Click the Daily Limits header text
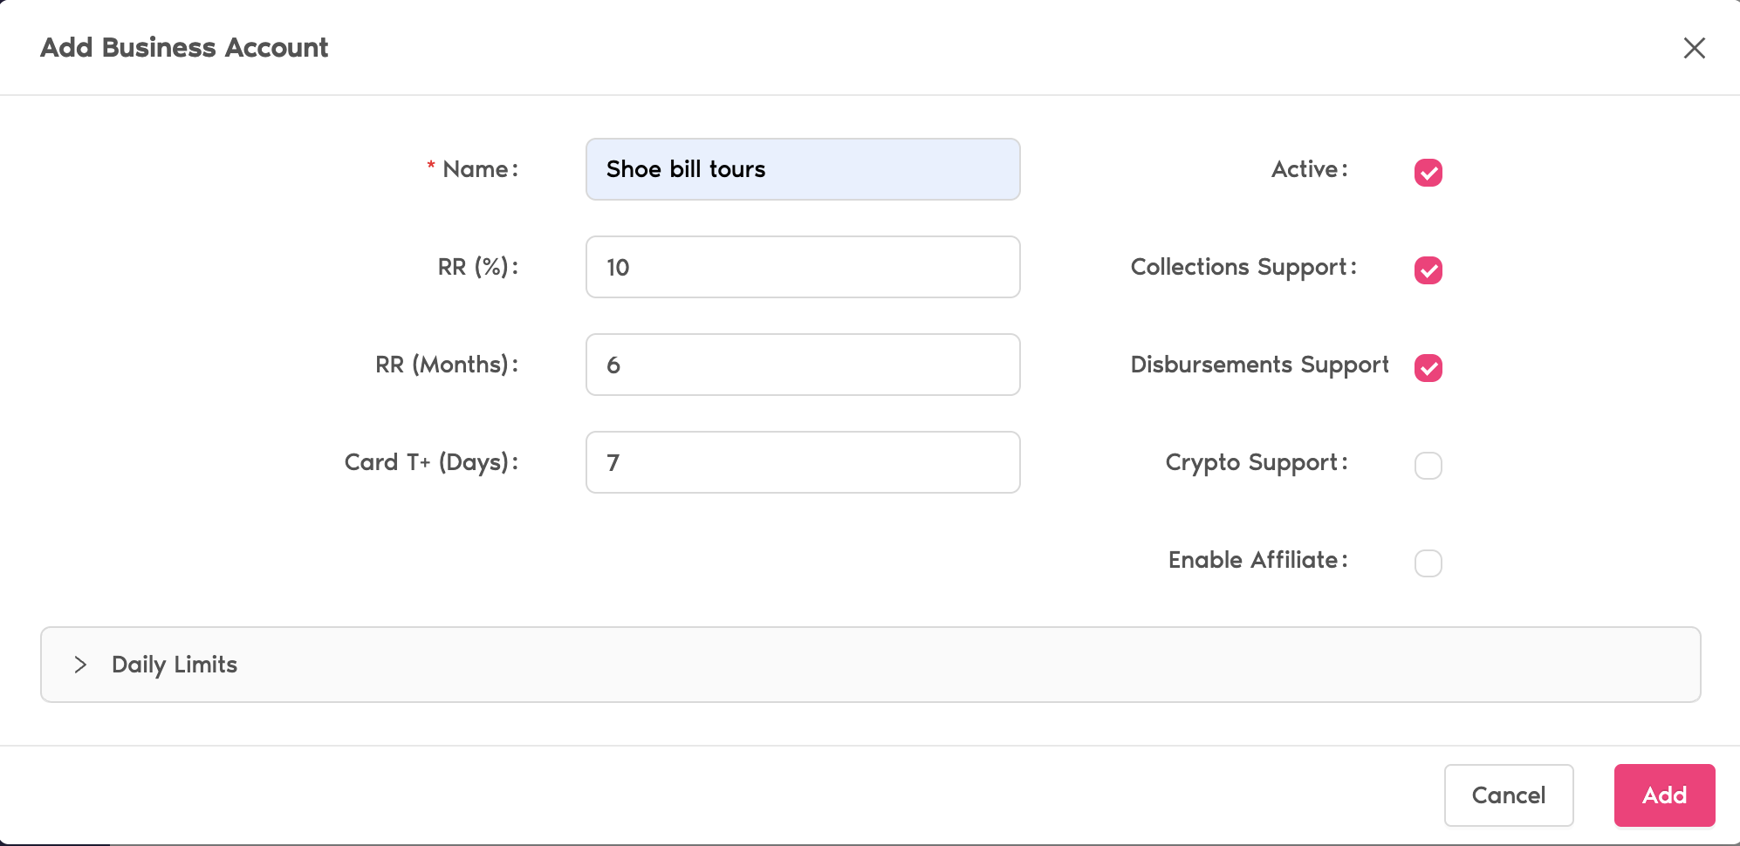Viewport: 1740px width, 846px height. [x=175, y=665]
